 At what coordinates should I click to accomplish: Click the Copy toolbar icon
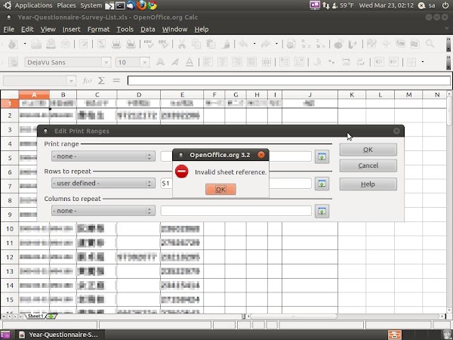[x=196, y=44]
